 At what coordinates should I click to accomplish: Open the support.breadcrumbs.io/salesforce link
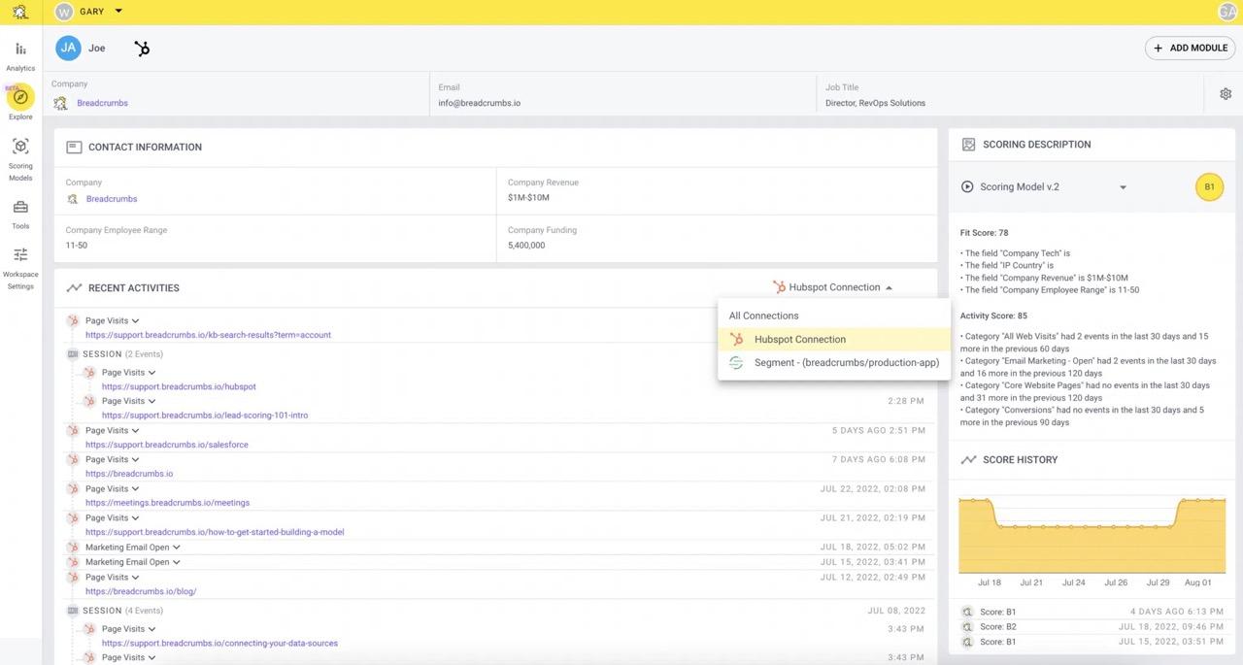(x=167, y=445)
